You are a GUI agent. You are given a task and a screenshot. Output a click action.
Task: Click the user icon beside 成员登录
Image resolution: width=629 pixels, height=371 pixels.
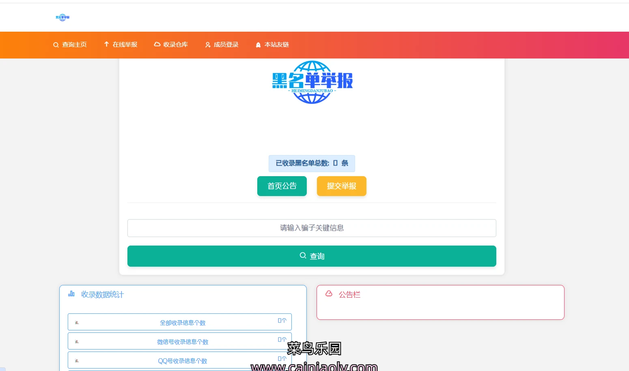point(208,45)
